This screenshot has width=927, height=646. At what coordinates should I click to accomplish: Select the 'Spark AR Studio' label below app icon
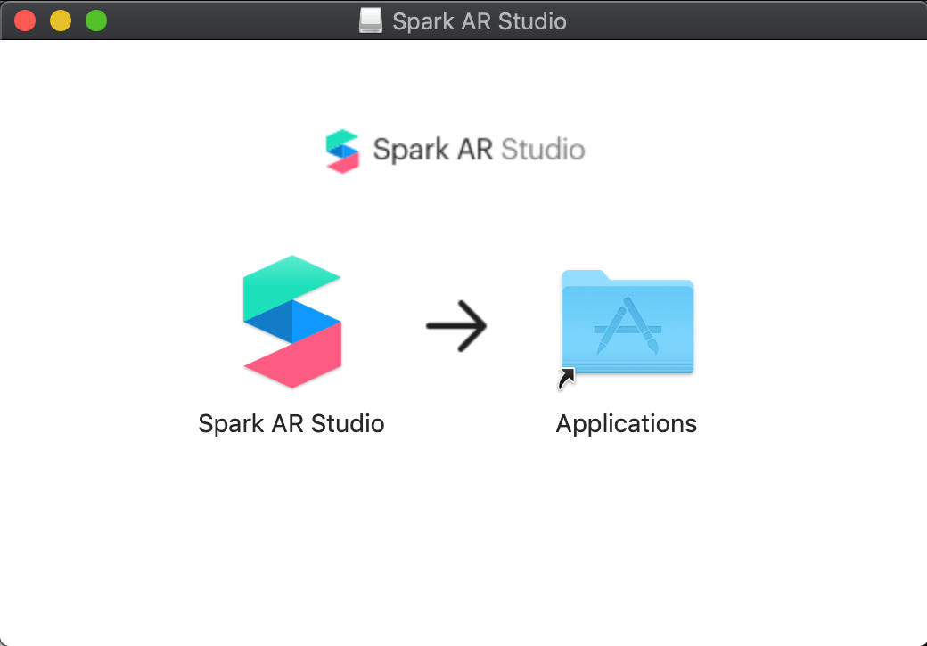point(291,423)
